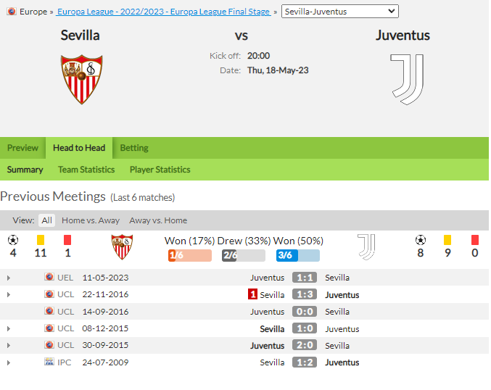This screenshot has width=491, height=390.
Task: Click the small Juventus logo in stats row
Action: 366,247
